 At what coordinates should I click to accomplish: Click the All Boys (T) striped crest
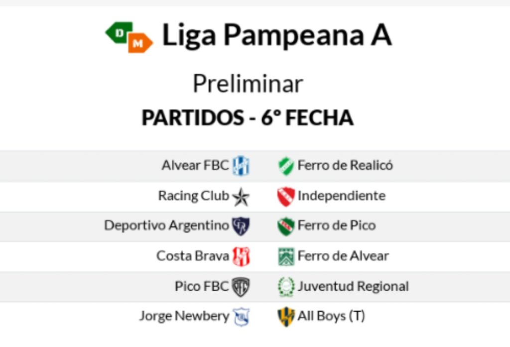point(286,317)
